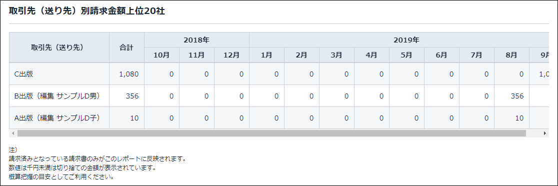Click the horizontal scrollbar thumb

pyautogui.click(x=271, y=133)
